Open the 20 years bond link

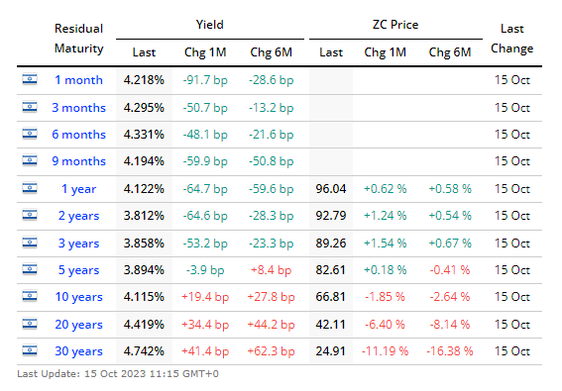pyautogui.click(x=79, y=325)
